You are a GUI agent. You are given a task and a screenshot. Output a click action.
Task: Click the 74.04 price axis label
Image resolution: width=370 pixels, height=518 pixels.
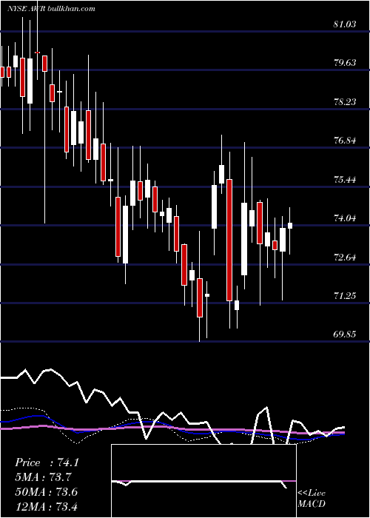(x=345, y=218)
